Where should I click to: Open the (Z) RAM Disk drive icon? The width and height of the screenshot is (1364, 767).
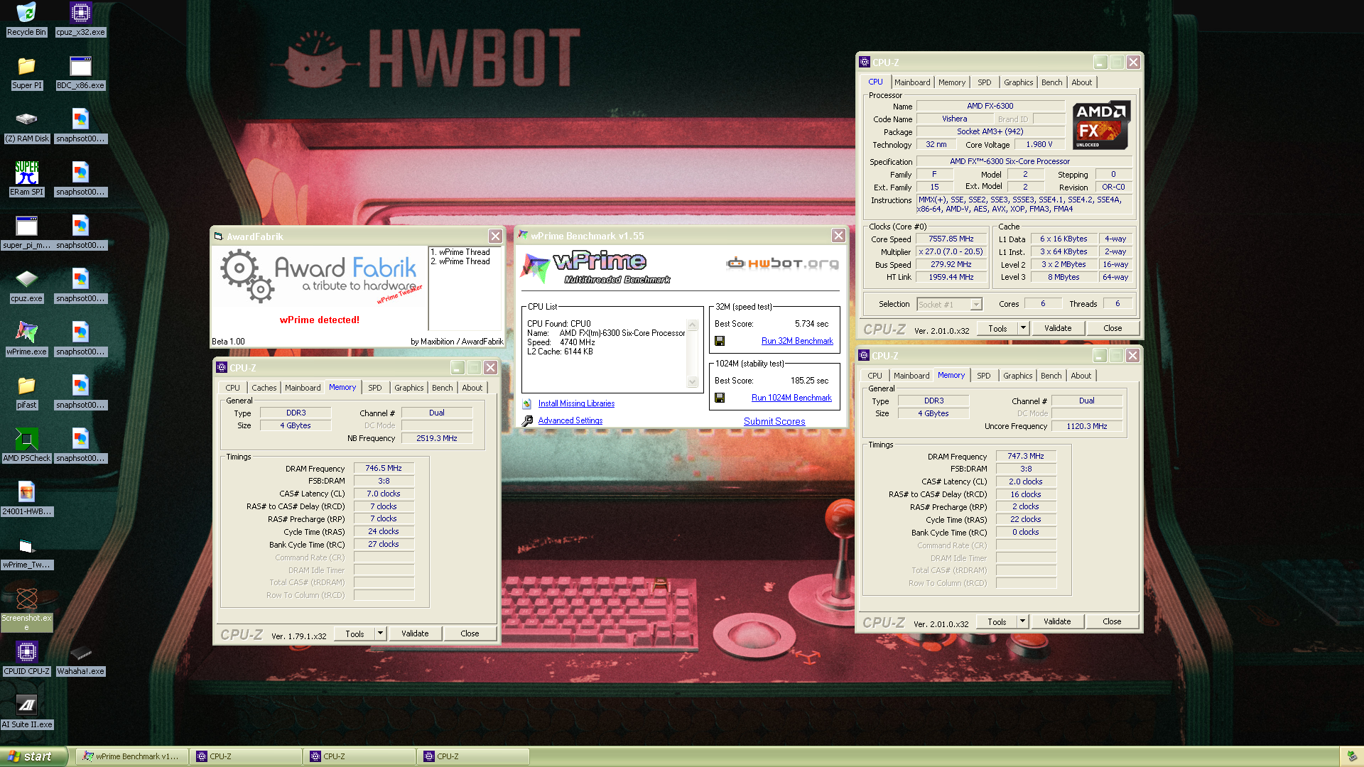point(26,126)
